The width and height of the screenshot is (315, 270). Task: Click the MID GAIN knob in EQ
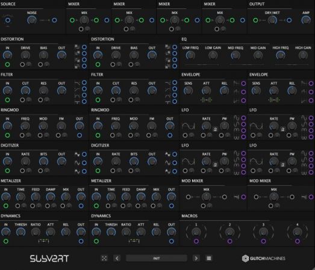pos(258,55)
